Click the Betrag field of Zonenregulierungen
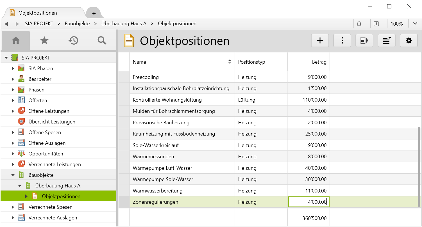The height and width of the screenshot is (227, 422). 308,202
